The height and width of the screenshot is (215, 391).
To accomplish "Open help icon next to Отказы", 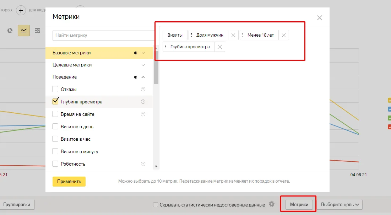I will (x=143, y=89).
